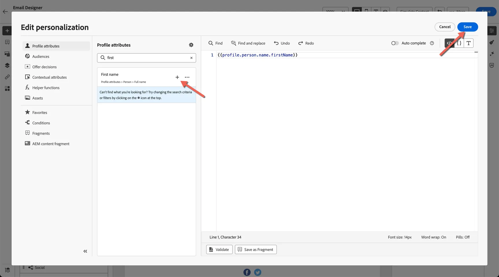Open Fragments section
499x277 pixels.
tap(56, 133)
